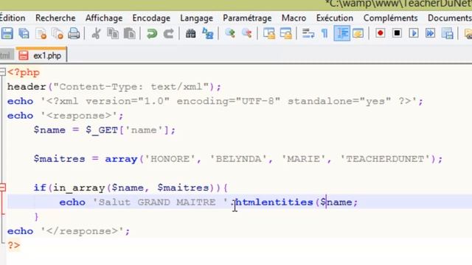Click the closing ?> PHP tag
Screen dimensions: 472x265
tap(13, 245)
